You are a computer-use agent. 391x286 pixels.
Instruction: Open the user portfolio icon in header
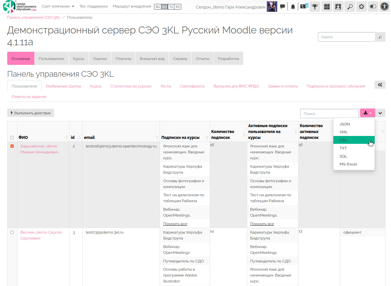point(338,7)
